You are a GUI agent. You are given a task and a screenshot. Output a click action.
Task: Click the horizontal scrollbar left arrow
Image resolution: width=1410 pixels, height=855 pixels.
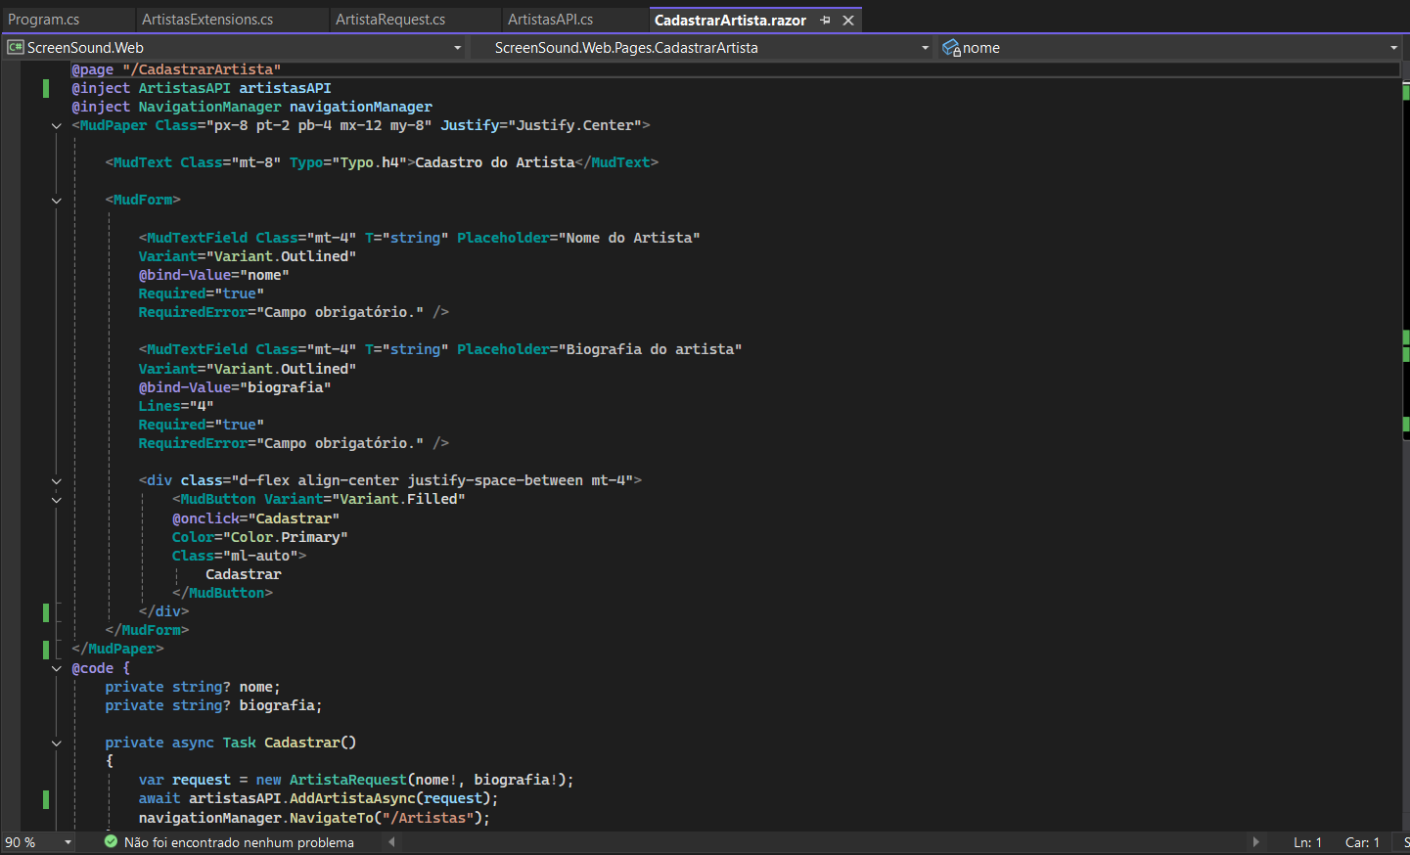(x=391, y=842)
